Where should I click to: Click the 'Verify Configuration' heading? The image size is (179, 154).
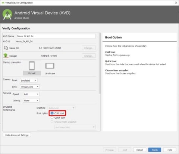[16, 28]
